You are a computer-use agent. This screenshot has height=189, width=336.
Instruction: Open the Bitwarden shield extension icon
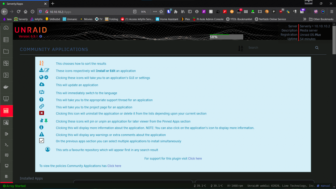(169, 11)
